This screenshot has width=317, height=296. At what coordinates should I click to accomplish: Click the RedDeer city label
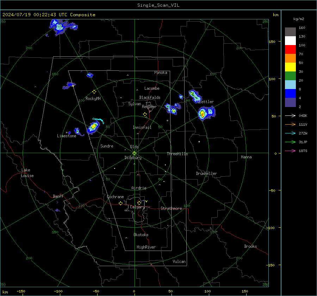149,107
